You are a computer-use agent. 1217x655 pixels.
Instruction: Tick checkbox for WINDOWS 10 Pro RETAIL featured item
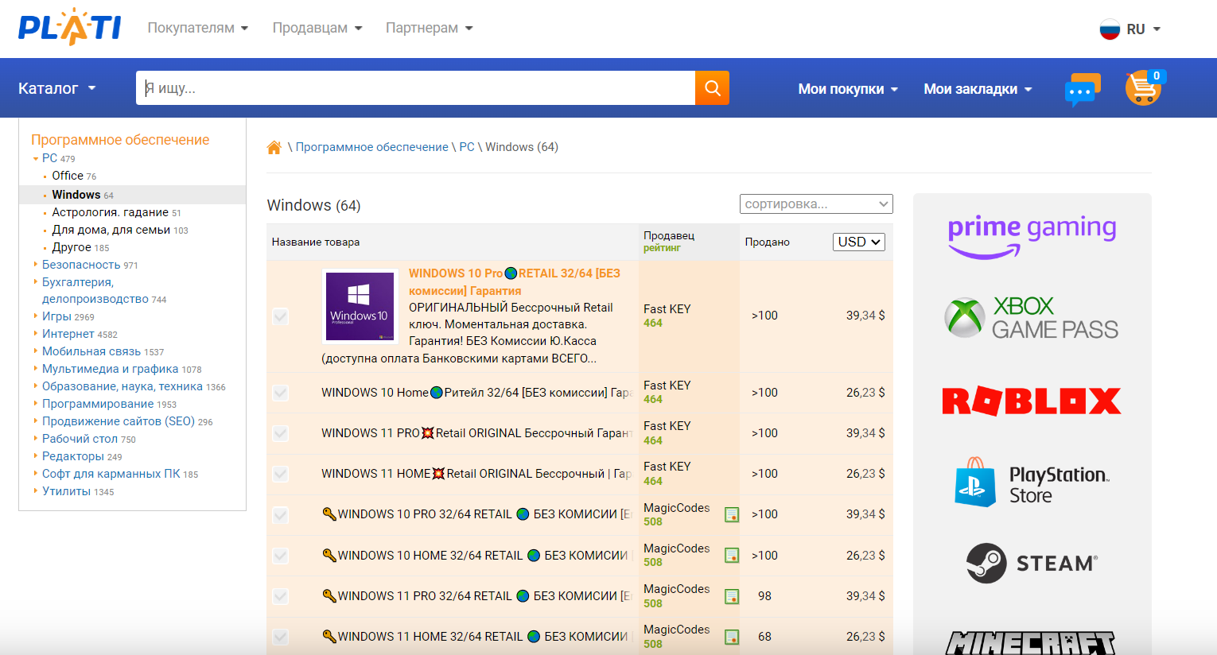coord(280,316)
